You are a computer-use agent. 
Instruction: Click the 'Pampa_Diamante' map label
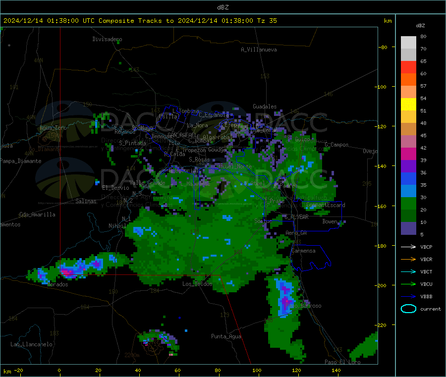coord(20,161)
